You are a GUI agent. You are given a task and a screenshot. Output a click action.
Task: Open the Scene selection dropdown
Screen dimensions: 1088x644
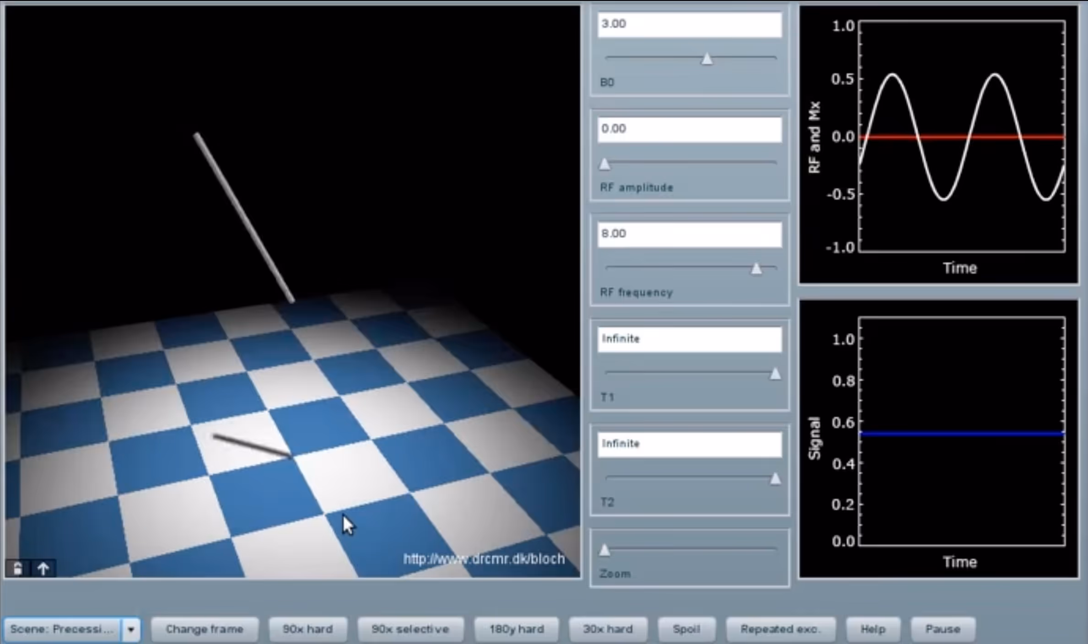[x=64, y=629]
